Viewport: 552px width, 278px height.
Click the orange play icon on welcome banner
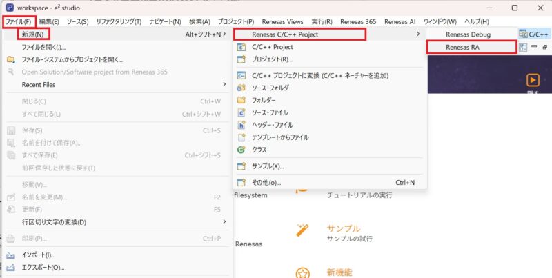pyautogui.click(x=533, y=80)
